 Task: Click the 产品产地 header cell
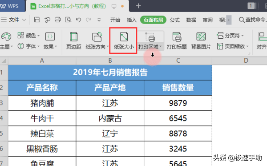[x=110, y=88]
